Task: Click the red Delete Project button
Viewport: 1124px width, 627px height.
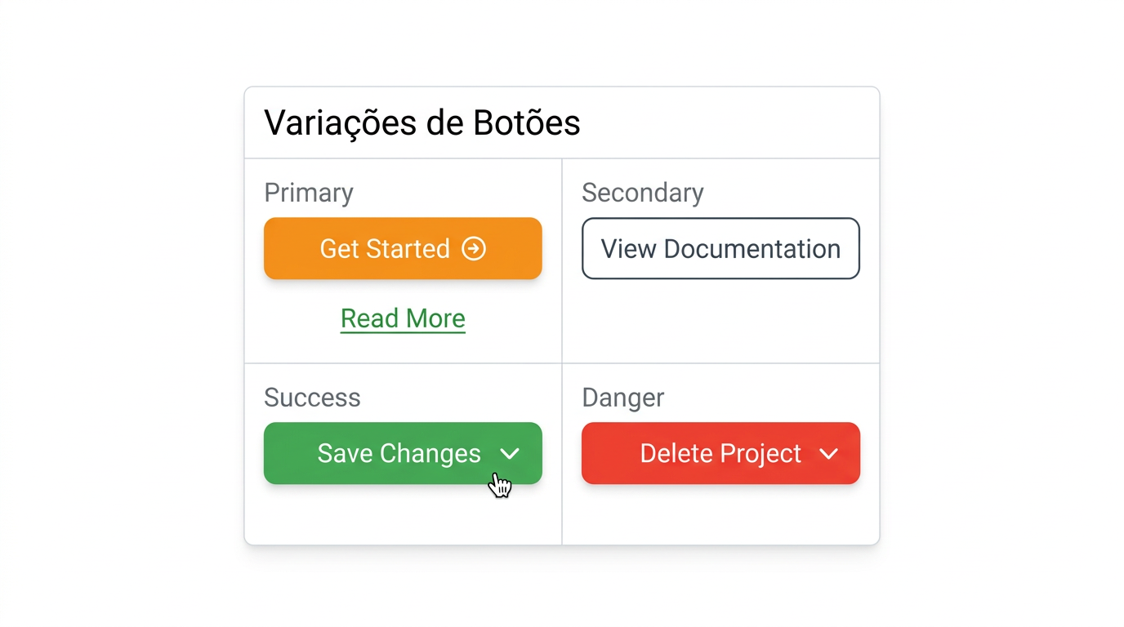Action: (x=720, y=454)
